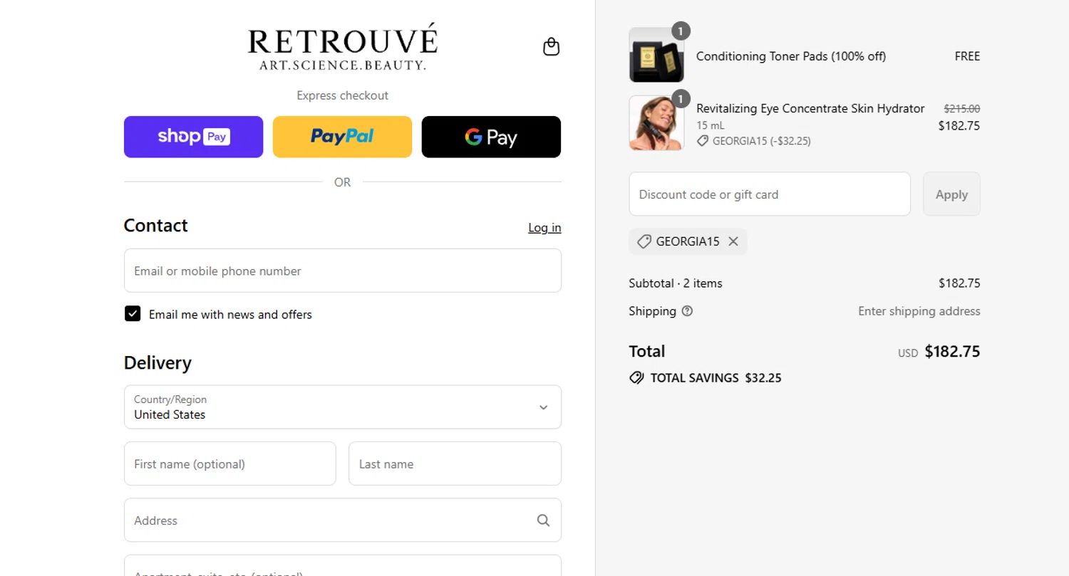
Task: Click the Conditioning Toner Pads thumbnail
Action: pyautogui.click(x=656, y=56)
